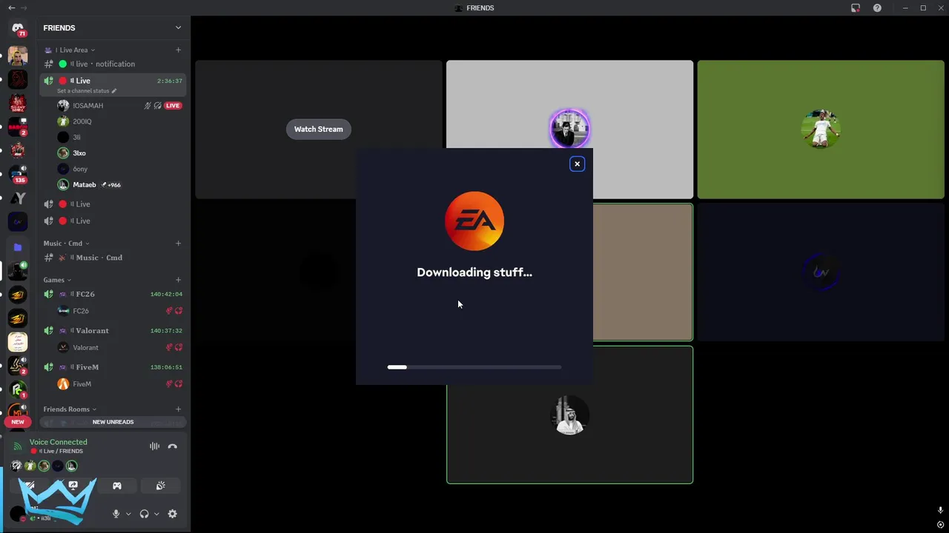949x533 pixels.
Task: Toggle camera on in voice panel
Action: coord(30,486)
